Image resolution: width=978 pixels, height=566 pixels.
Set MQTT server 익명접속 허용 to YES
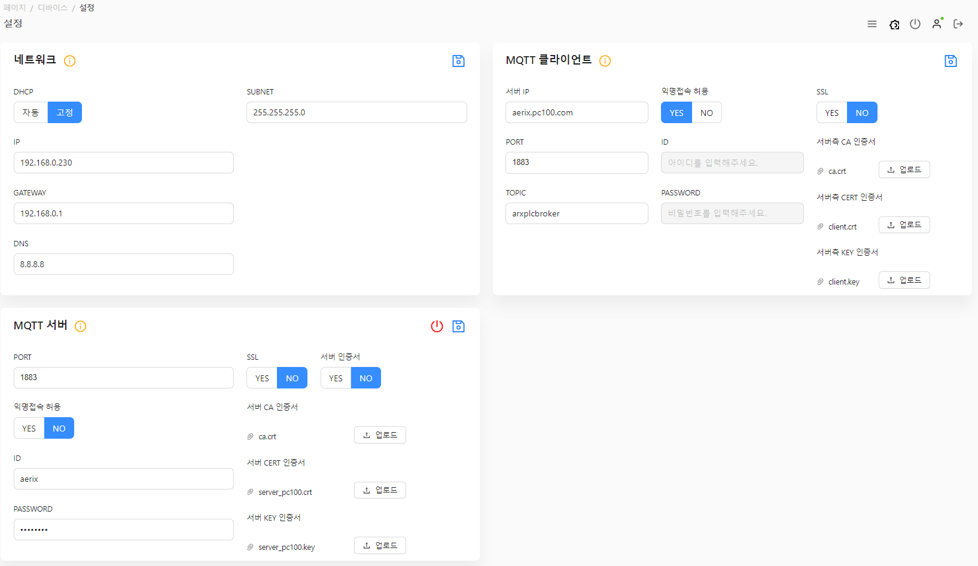coord(29,428)
